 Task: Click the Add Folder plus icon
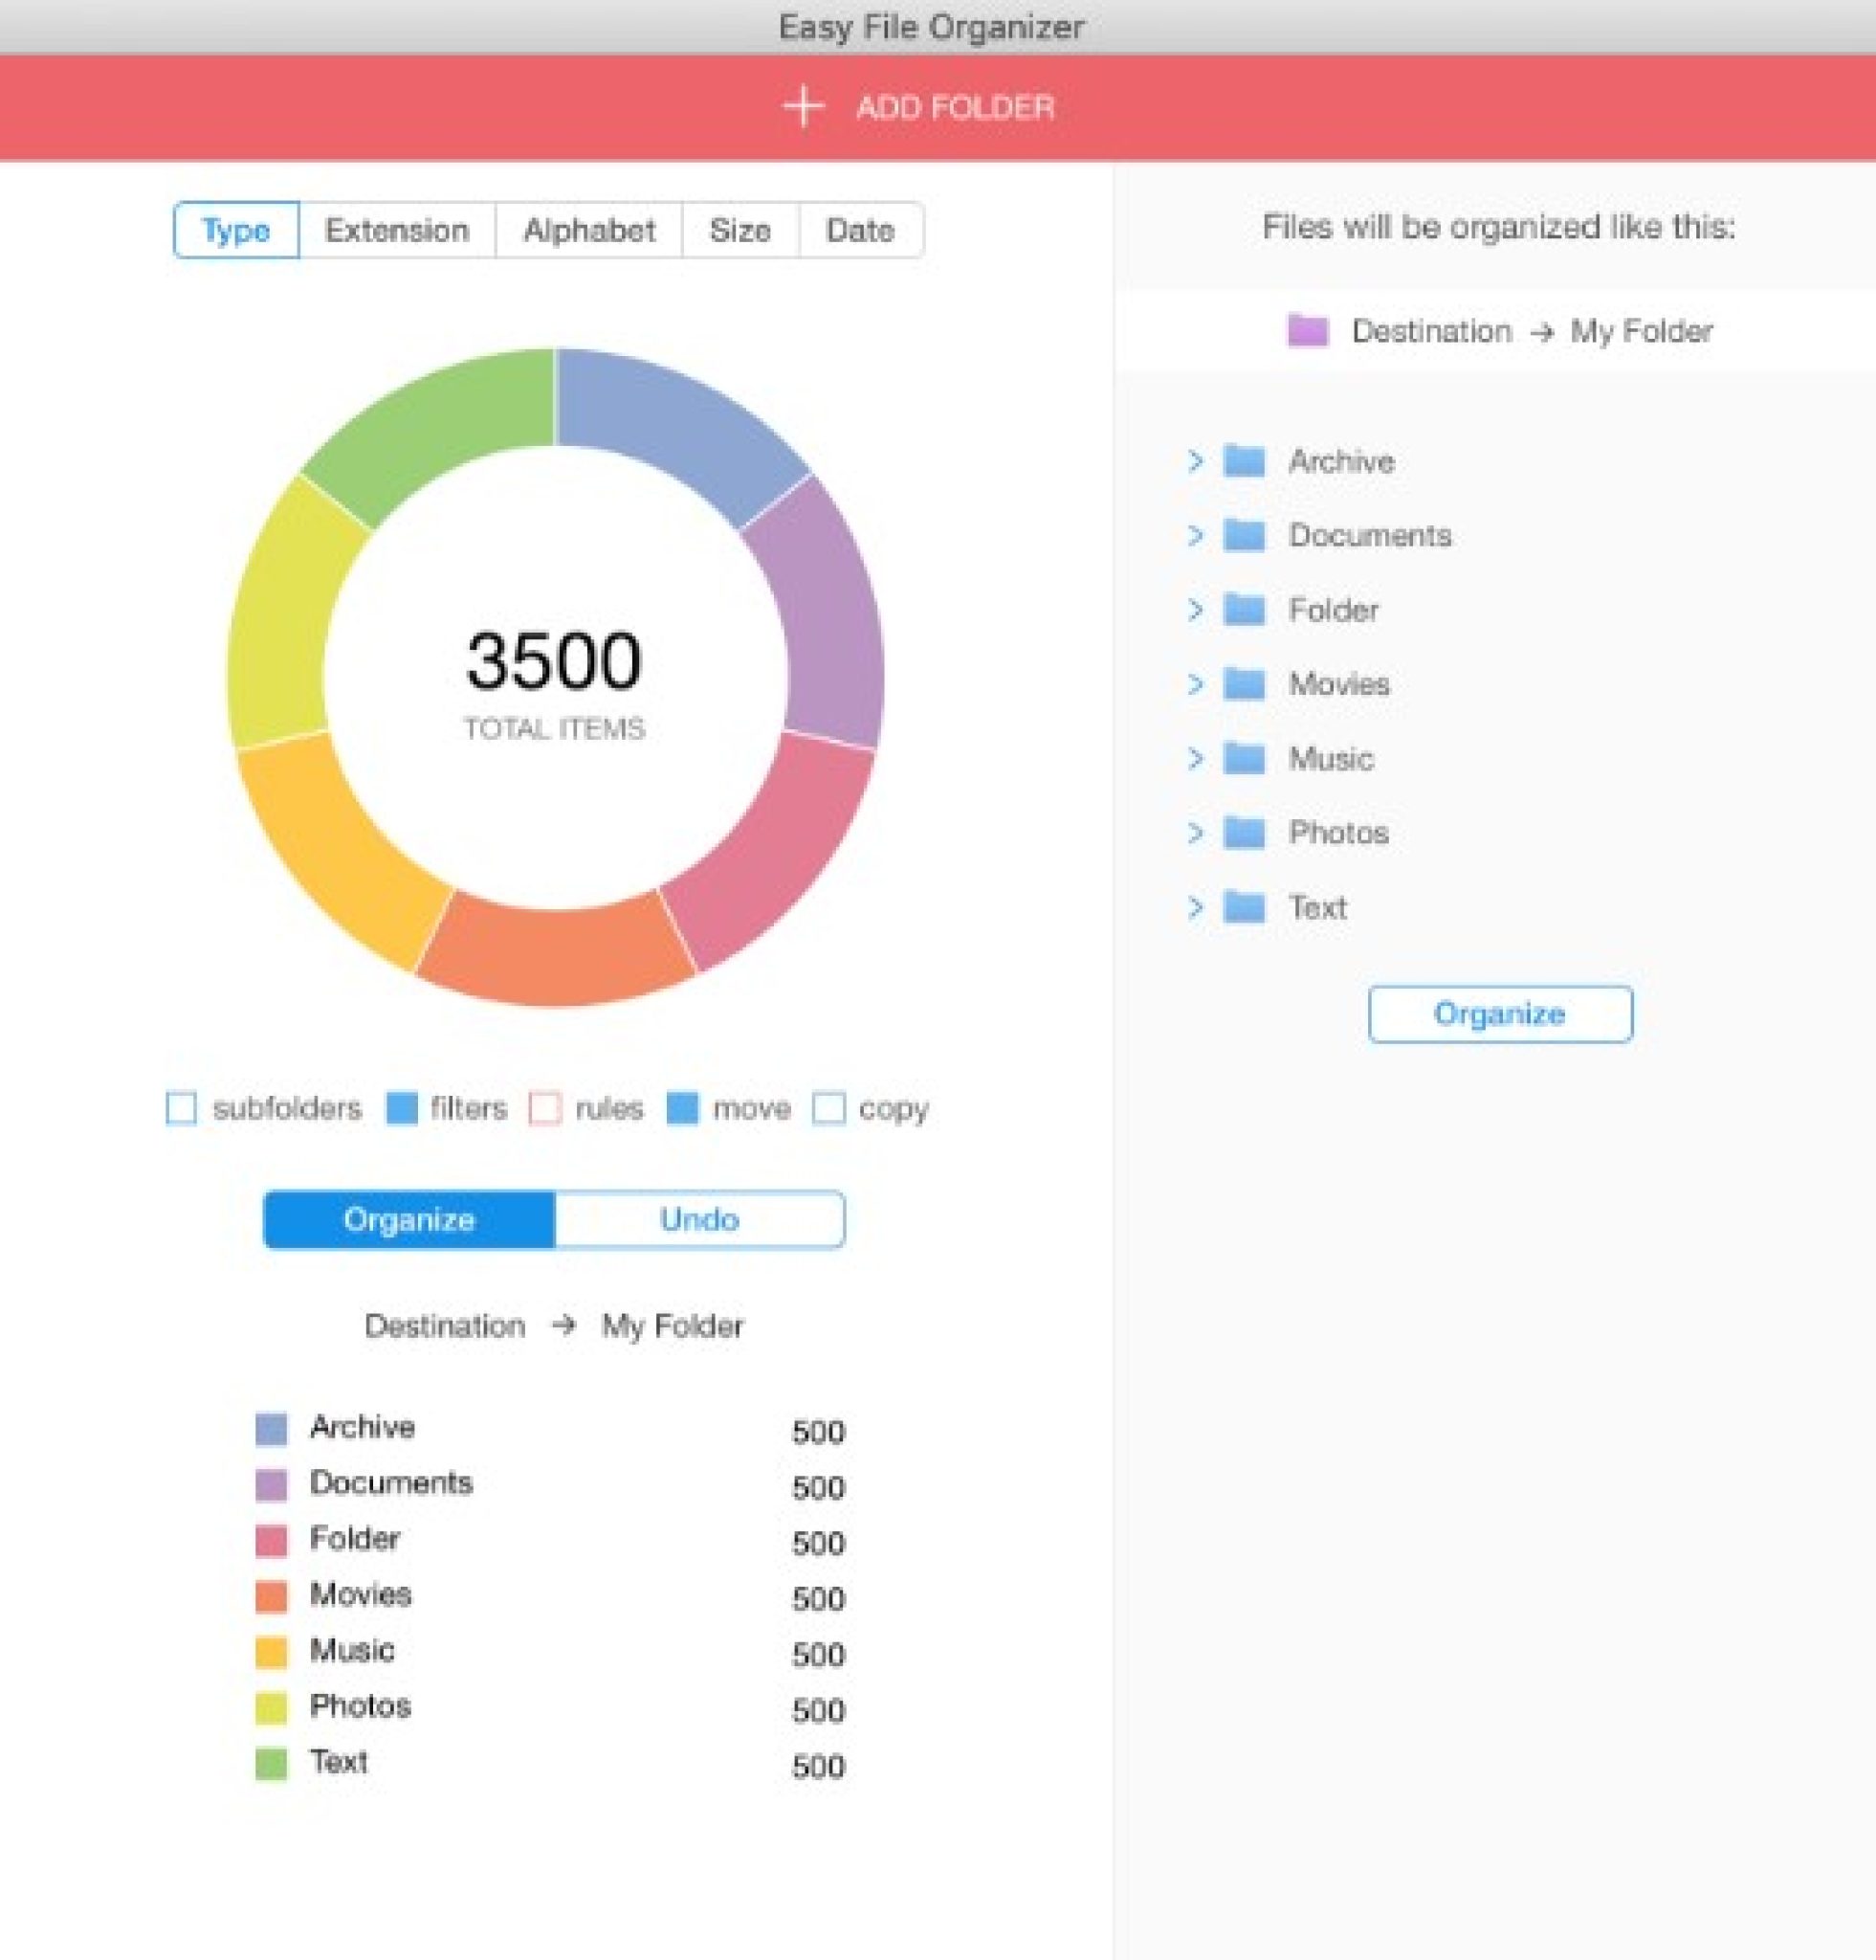coord(803,107)
